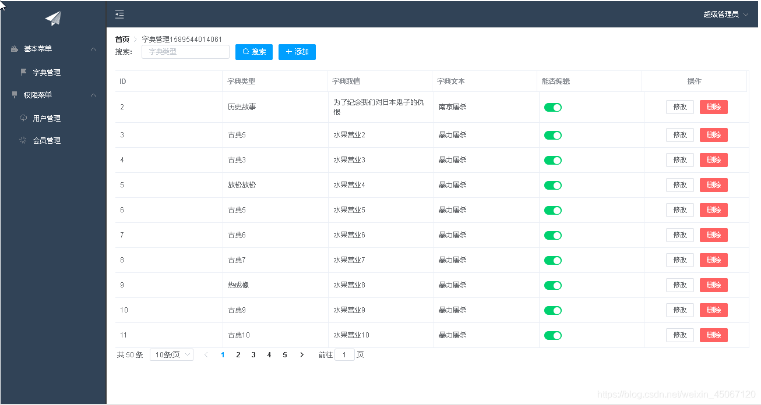Click 删除 for row ID 2
This screenshot has height=405, width=761.
[714, 107]
